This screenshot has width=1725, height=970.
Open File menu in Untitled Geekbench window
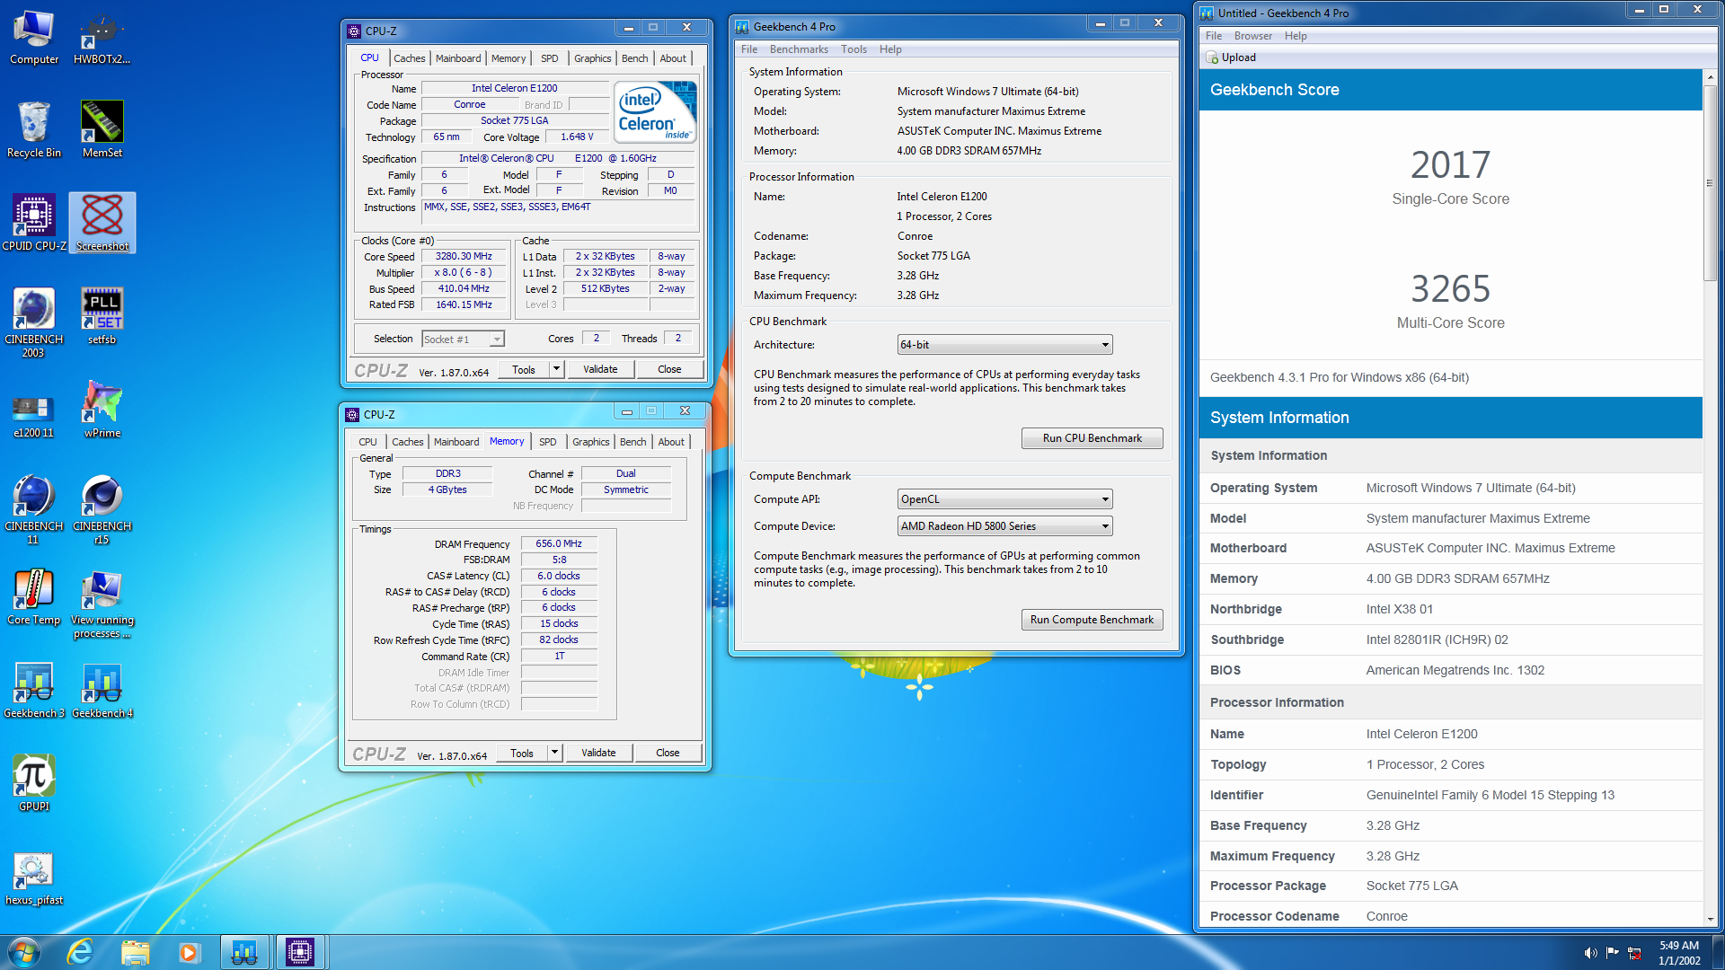pos(1213,36)
